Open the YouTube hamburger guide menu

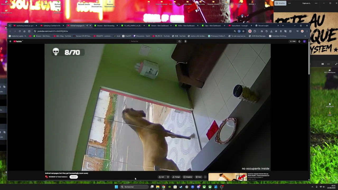click(10, 41)
